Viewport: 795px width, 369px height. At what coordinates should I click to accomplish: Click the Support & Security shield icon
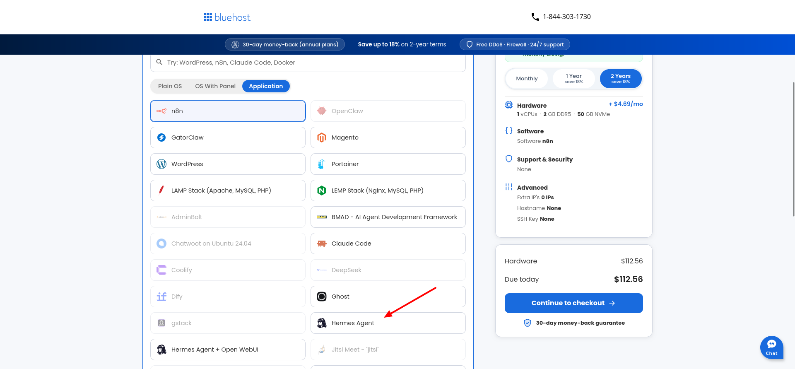coord(509,159)
